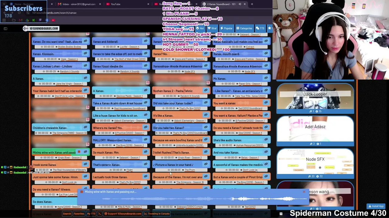This screenshot has width=389, height=218.
Task: Open the TTS section
Action: pyautogui.click(x=260, y=28)
